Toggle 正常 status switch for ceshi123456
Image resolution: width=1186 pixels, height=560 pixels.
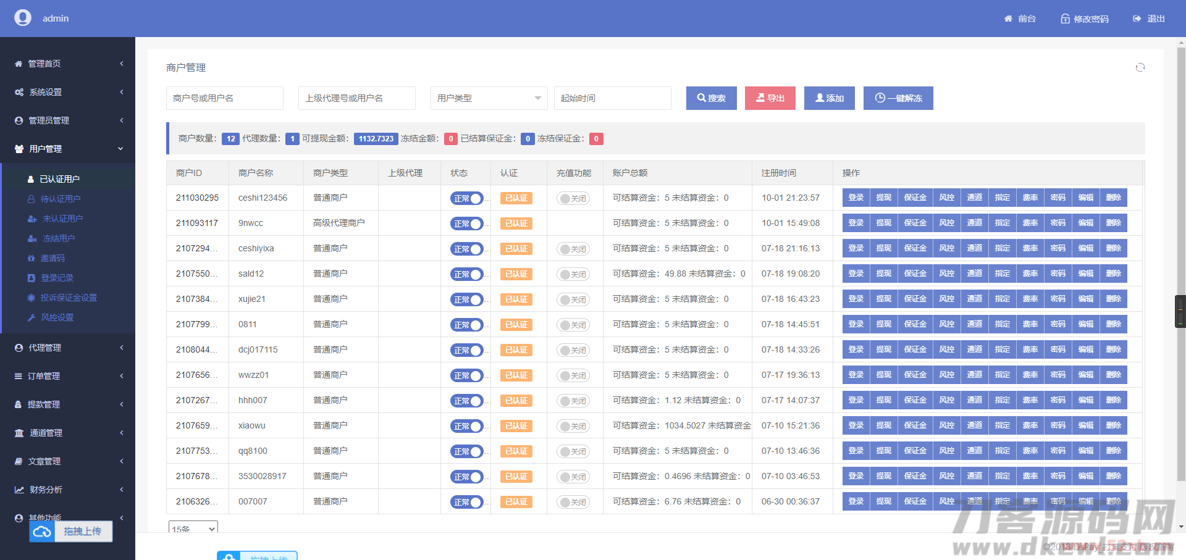click(x=466, y=198)
